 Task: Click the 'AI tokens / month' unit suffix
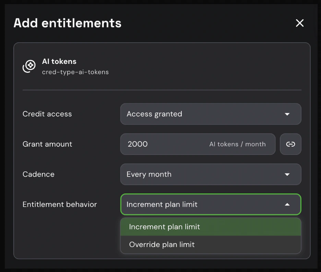tap(237, 144)
